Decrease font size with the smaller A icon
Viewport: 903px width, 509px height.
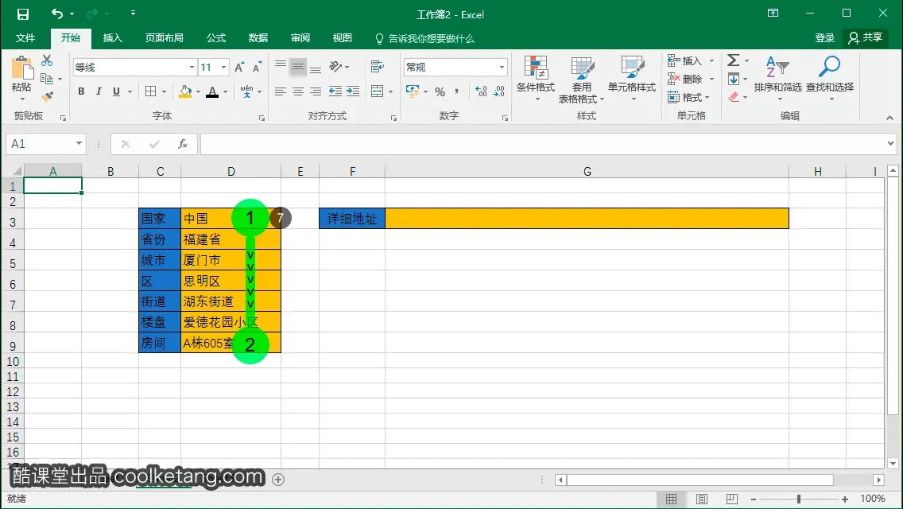coord(257,68)
